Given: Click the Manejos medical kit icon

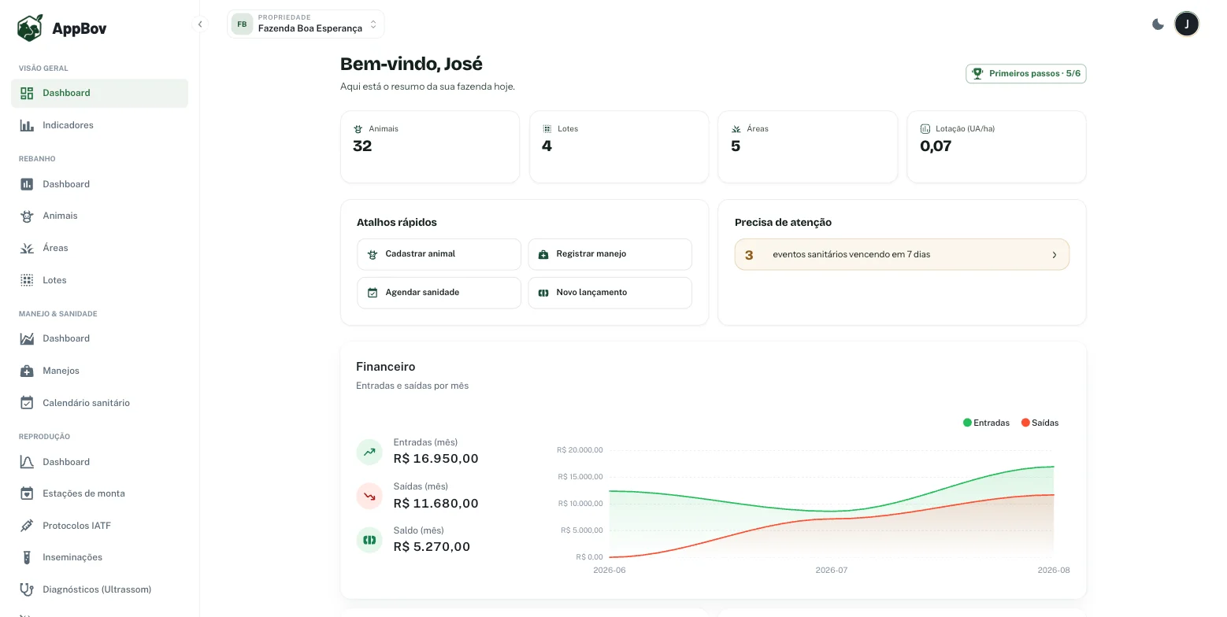Looking at the screenshot, I should 27,371.
